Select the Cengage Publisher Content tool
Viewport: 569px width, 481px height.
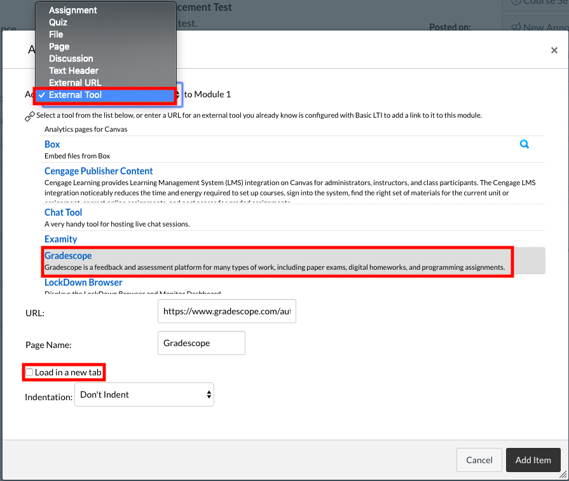pyautogui.click(x=99, y=171)
